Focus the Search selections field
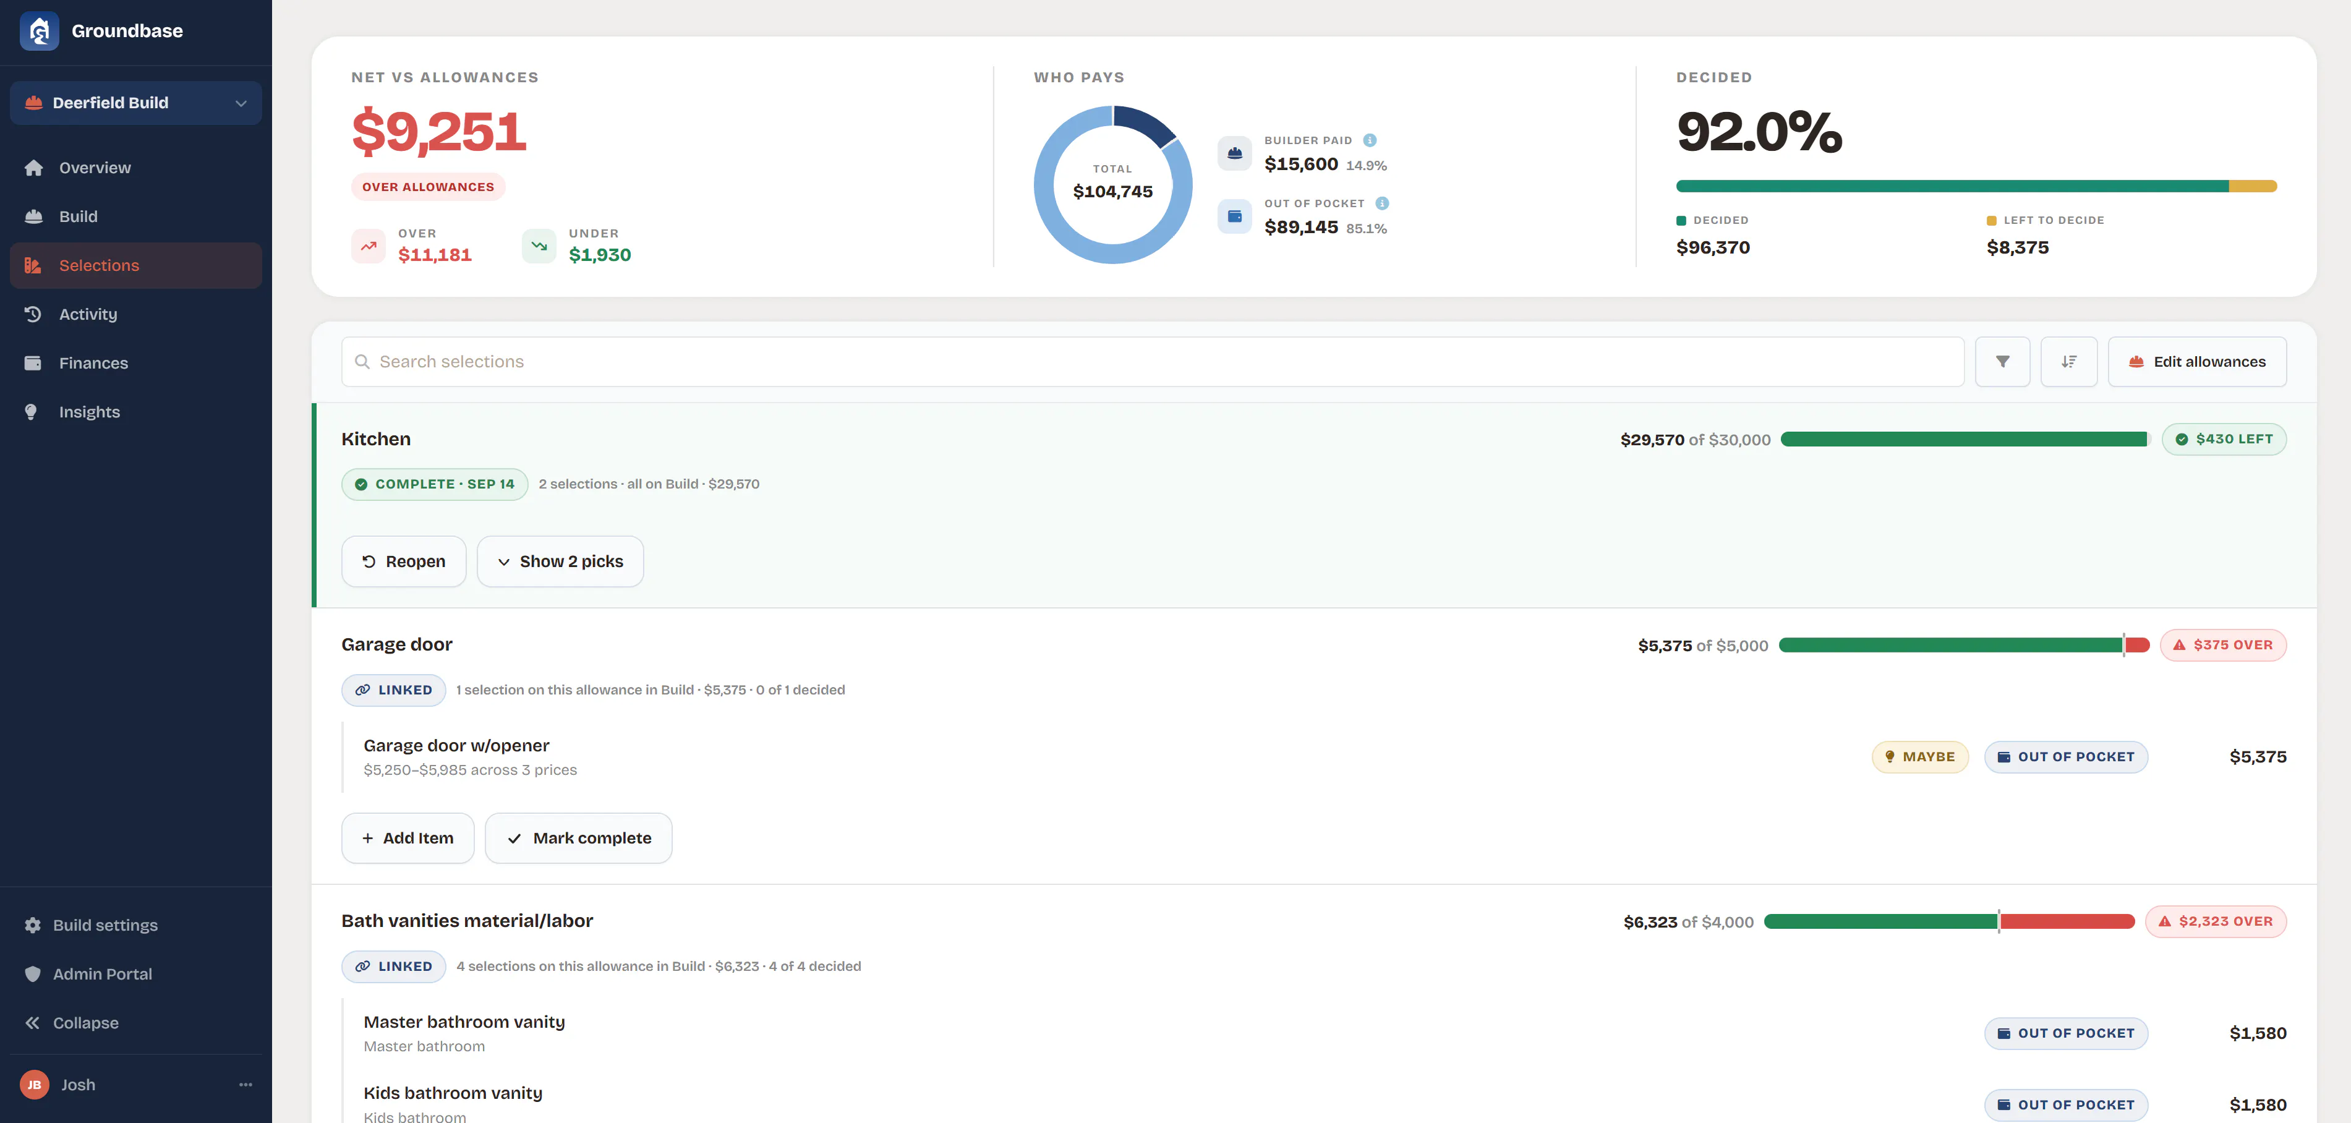 (x=1153, y=362)
